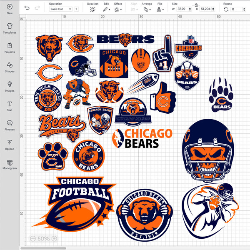Zoom in with the plus button
Screen dimensions: 250x250
[54, 238]
